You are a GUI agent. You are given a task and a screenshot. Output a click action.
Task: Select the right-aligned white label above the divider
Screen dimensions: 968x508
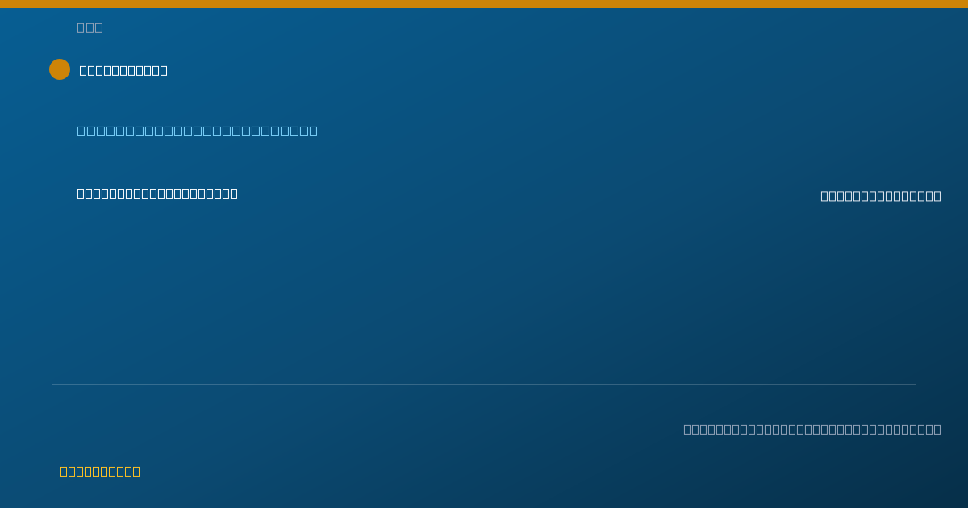tap(881, 196)
